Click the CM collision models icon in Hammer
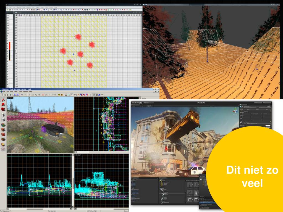This screenshot has height=212, width=283. click(x=102, y=95)
